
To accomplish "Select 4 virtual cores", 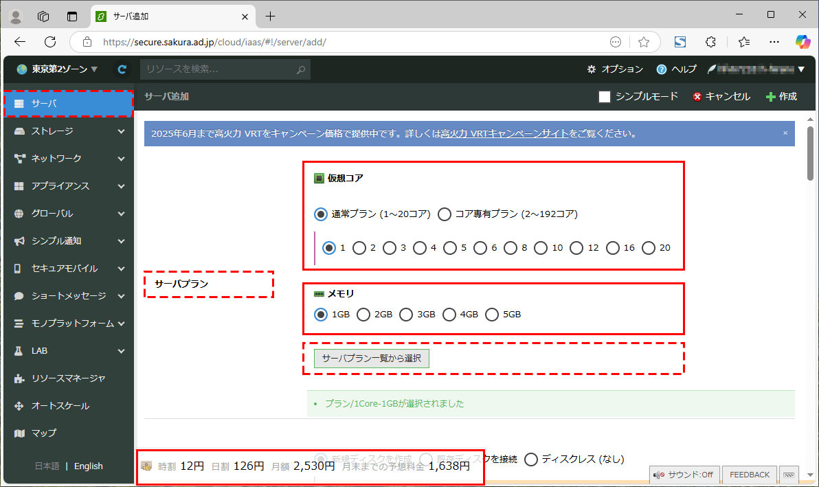I will pyautogui.click(x=420, y=248).
